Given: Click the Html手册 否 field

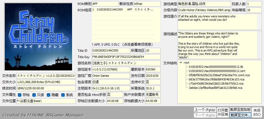Looking at the screenshot, I should [115, 95].
